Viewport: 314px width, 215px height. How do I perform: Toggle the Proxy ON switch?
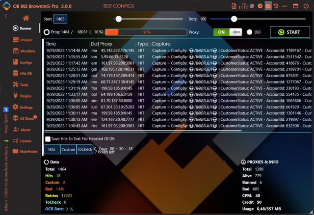(x=228, y=32)
